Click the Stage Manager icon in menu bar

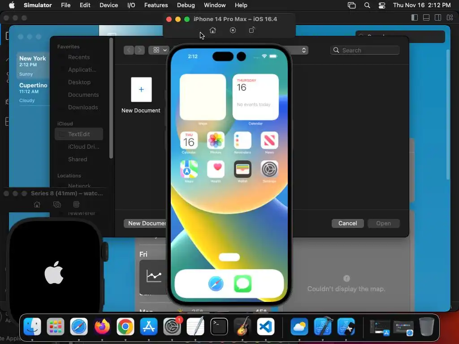pyautogui.click(x=351, y=5)
